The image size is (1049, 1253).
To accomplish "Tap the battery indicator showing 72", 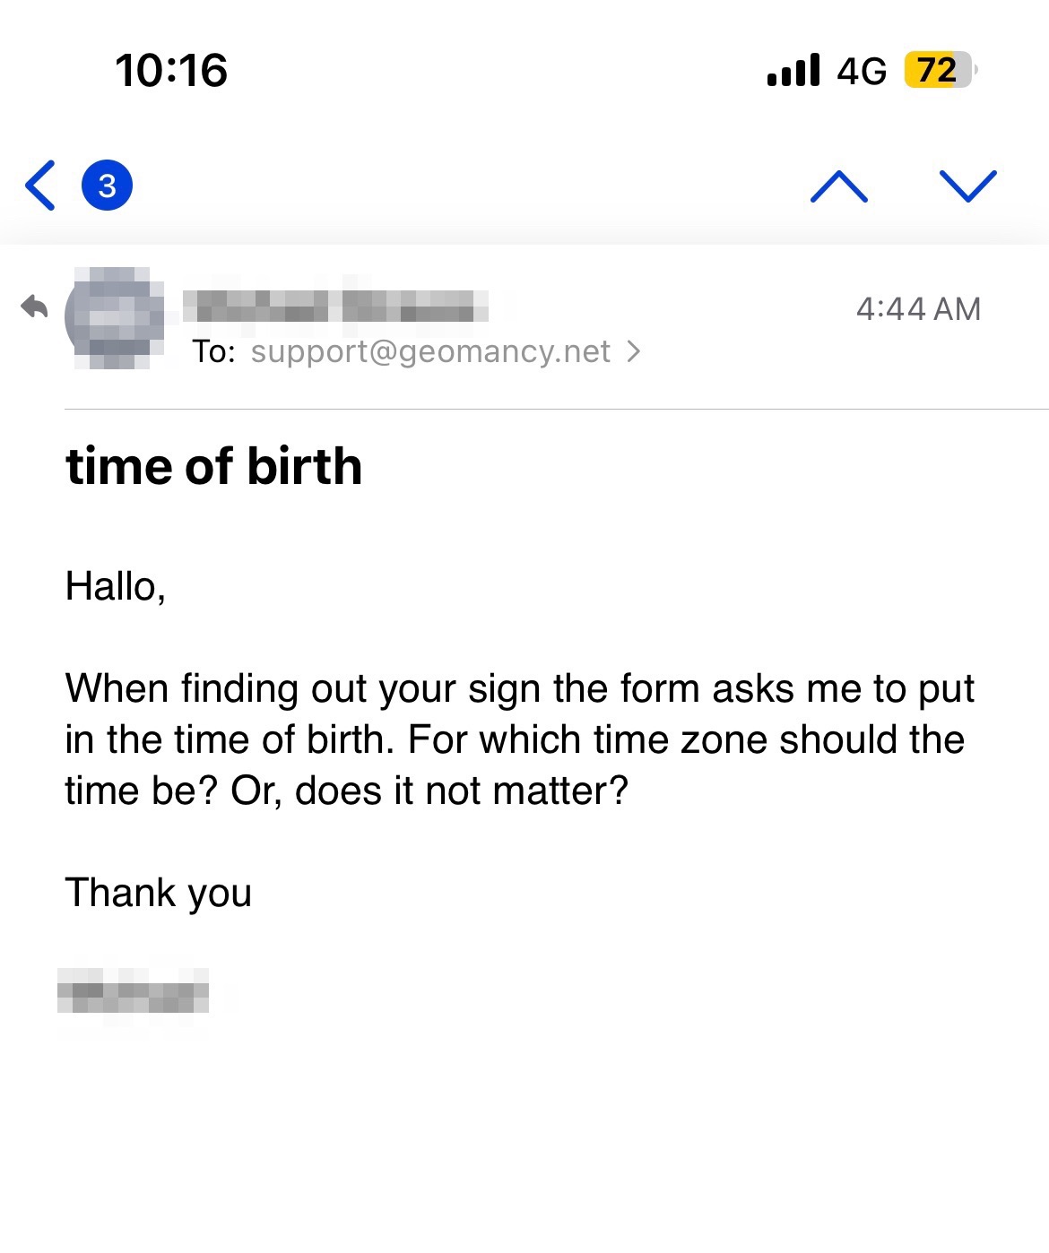I will click(x=939, y=70).
